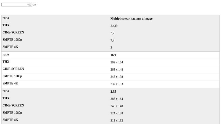Screen dimensions: 221x124
Task: Click the THX row label beside 292 x 164
Action: point(6,62)
